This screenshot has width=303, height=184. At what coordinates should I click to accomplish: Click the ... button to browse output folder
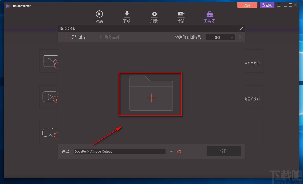pyautogui.click(x=171, y=151)
